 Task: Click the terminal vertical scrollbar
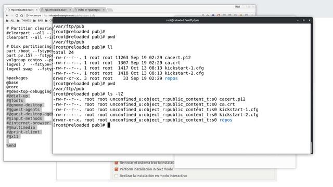[x=312, y=148]
